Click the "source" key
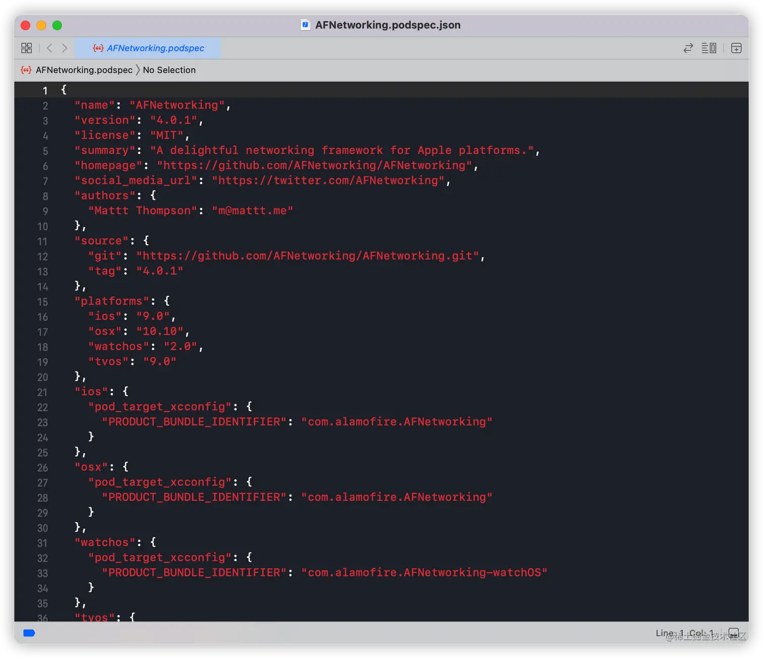The height and width of the screenshot is (658, 763). coord(101,241)
